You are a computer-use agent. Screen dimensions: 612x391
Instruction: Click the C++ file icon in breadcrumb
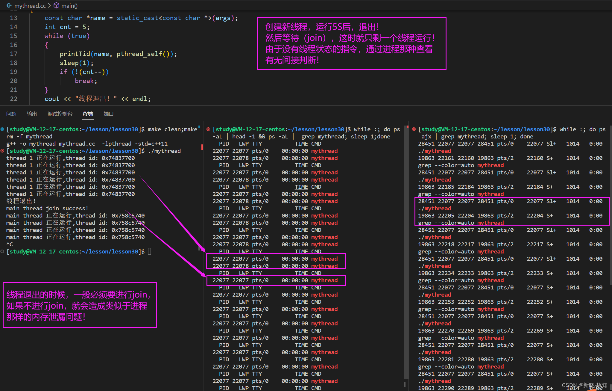(x=9, y=5)
